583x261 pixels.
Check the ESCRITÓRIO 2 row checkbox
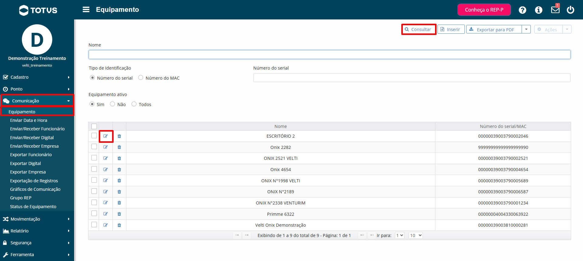[x=94, y=136]
